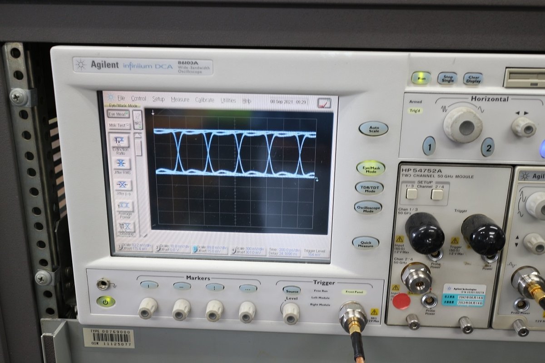Push the dashed horizontal marker button
The height and width of the screenshot is (363, 545).
click(x=248, y=288)
